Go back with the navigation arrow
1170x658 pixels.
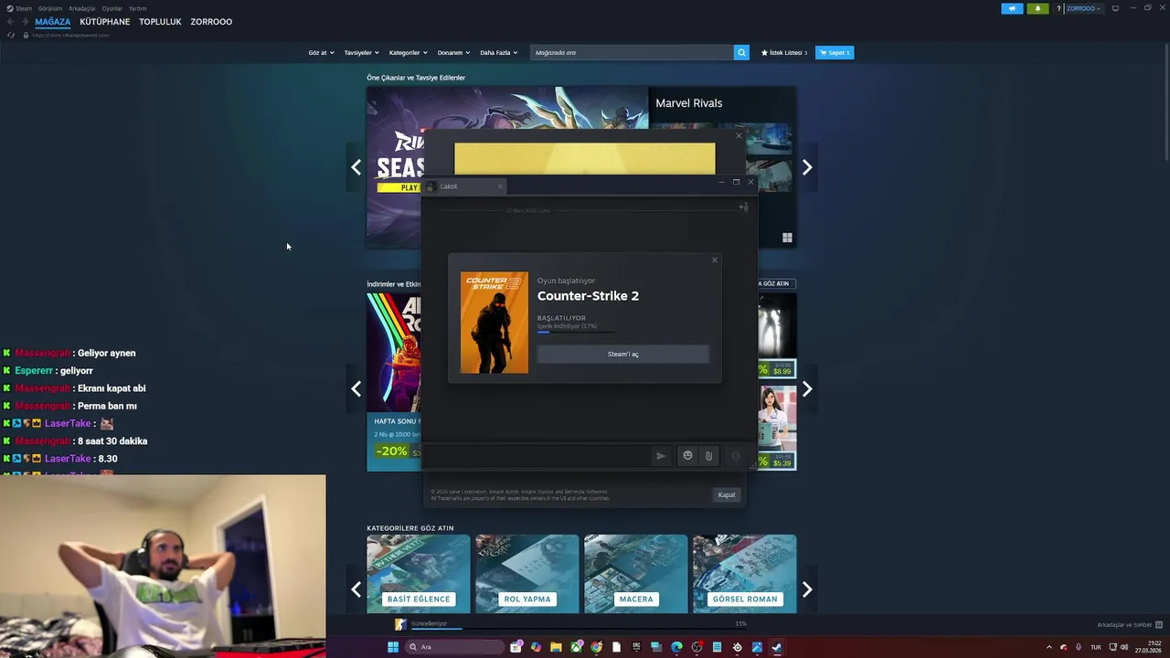point(10,21)
